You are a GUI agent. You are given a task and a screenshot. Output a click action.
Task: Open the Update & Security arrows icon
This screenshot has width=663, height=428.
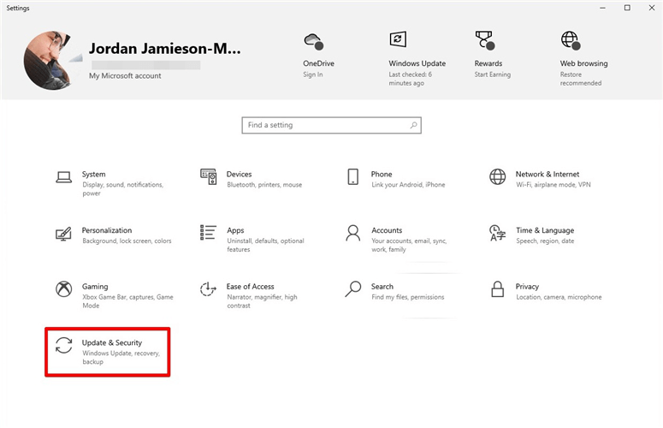pyautogui.click(x=64, y=345)
